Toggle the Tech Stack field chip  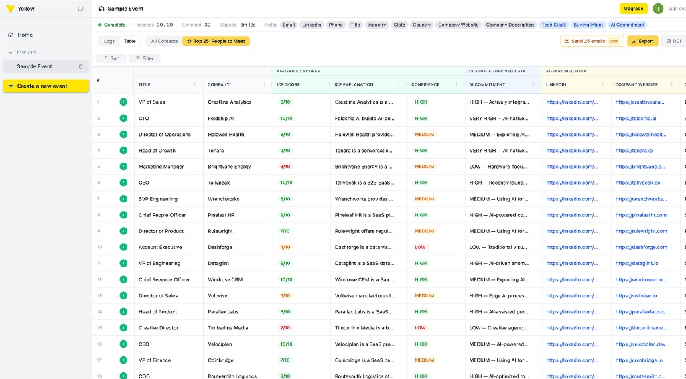coord(554,25)
